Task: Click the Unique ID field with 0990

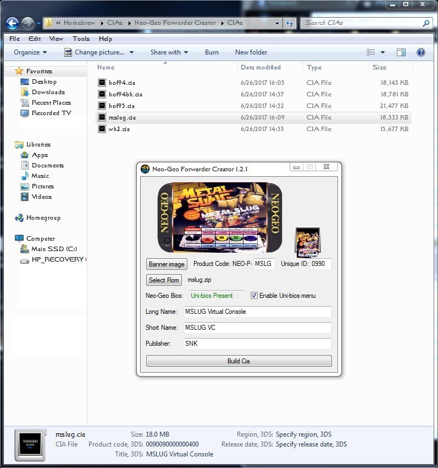Action: 320,264
